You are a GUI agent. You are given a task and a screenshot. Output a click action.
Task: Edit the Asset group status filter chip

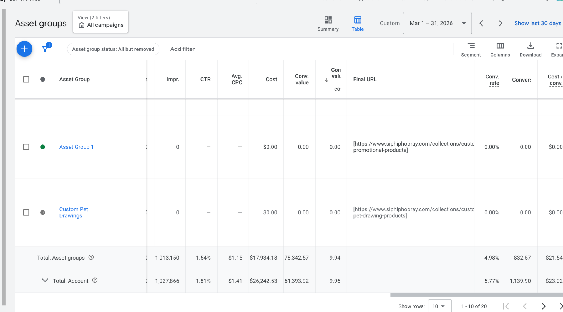113,49
